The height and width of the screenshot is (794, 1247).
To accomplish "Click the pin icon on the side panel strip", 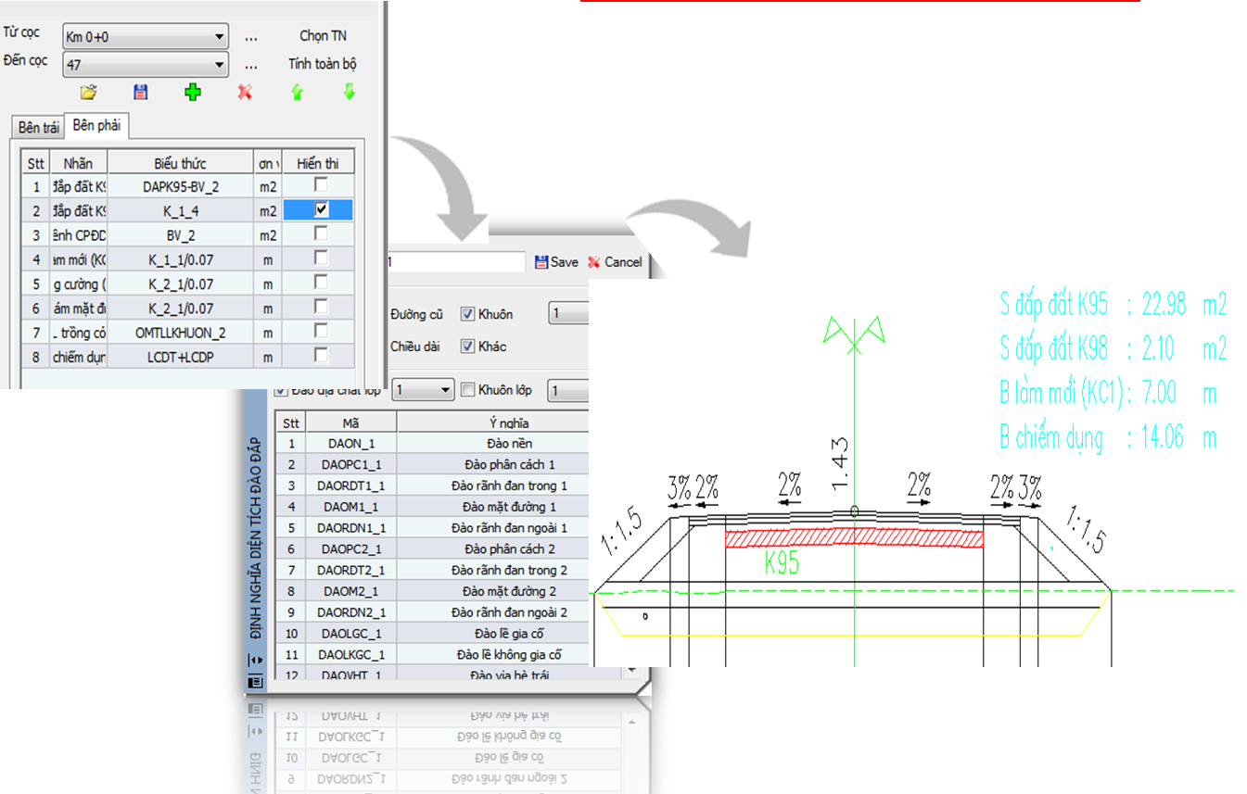I will coord(256,659).
